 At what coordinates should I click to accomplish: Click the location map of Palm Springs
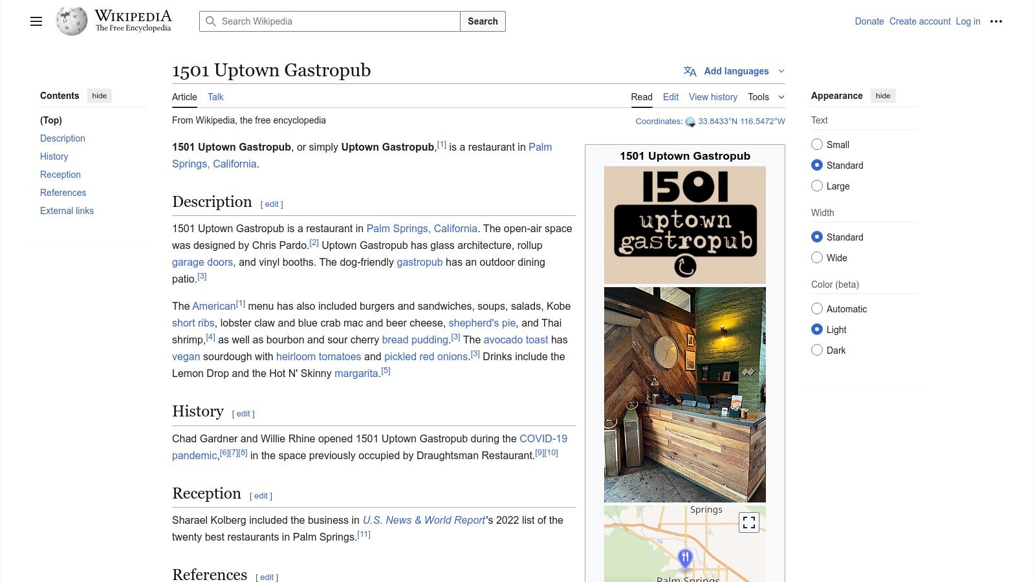pos(685,543)
